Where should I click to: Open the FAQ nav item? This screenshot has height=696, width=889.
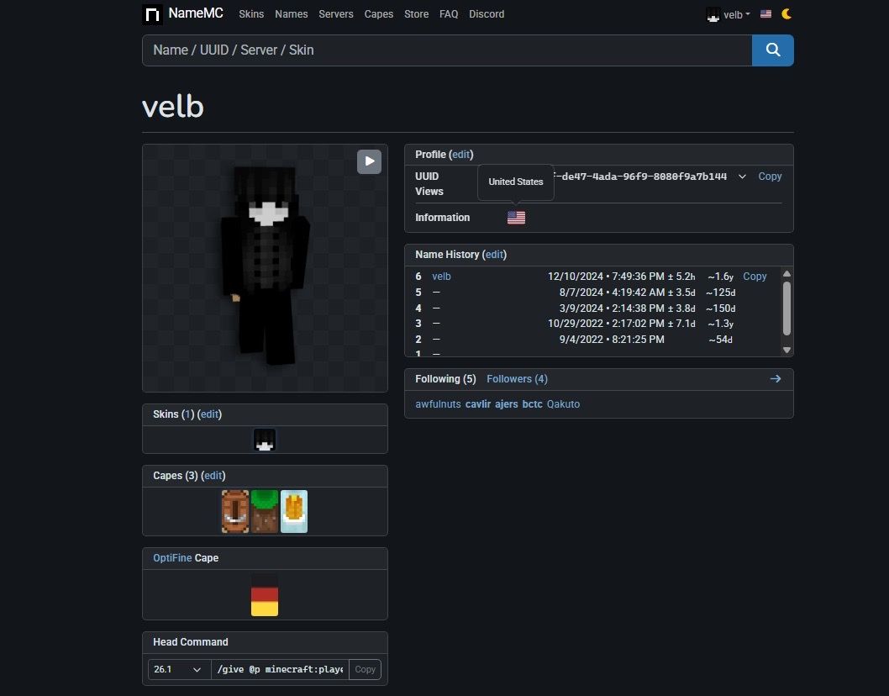449,14
